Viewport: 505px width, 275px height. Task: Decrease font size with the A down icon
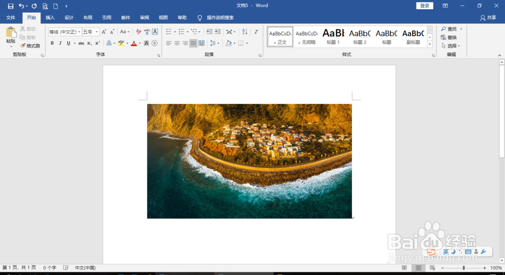click(x=112, y=32)
